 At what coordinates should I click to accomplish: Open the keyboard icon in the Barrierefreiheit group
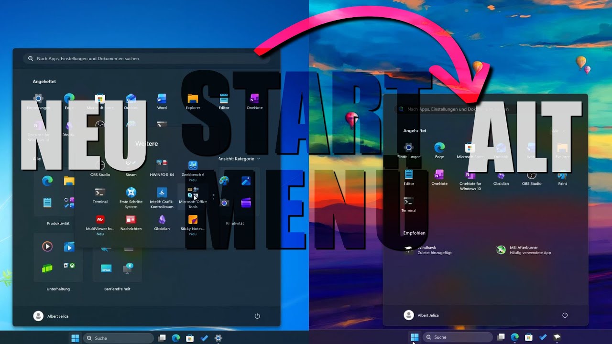click(x=106, y=268)
